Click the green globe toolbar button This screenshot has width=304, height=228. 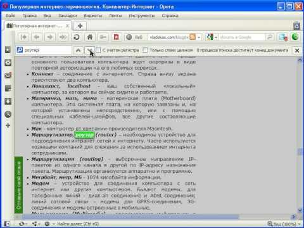[295, 37]
